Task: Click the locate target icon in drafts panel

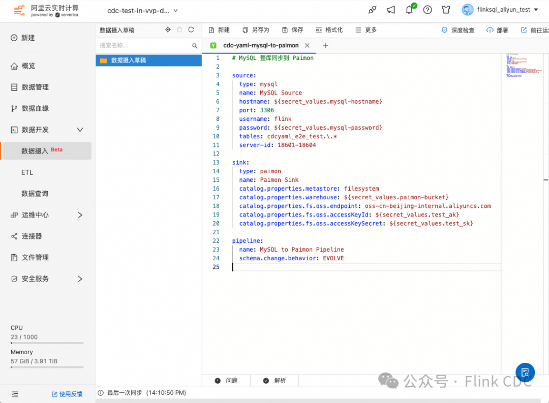Action: coord(168,30)
